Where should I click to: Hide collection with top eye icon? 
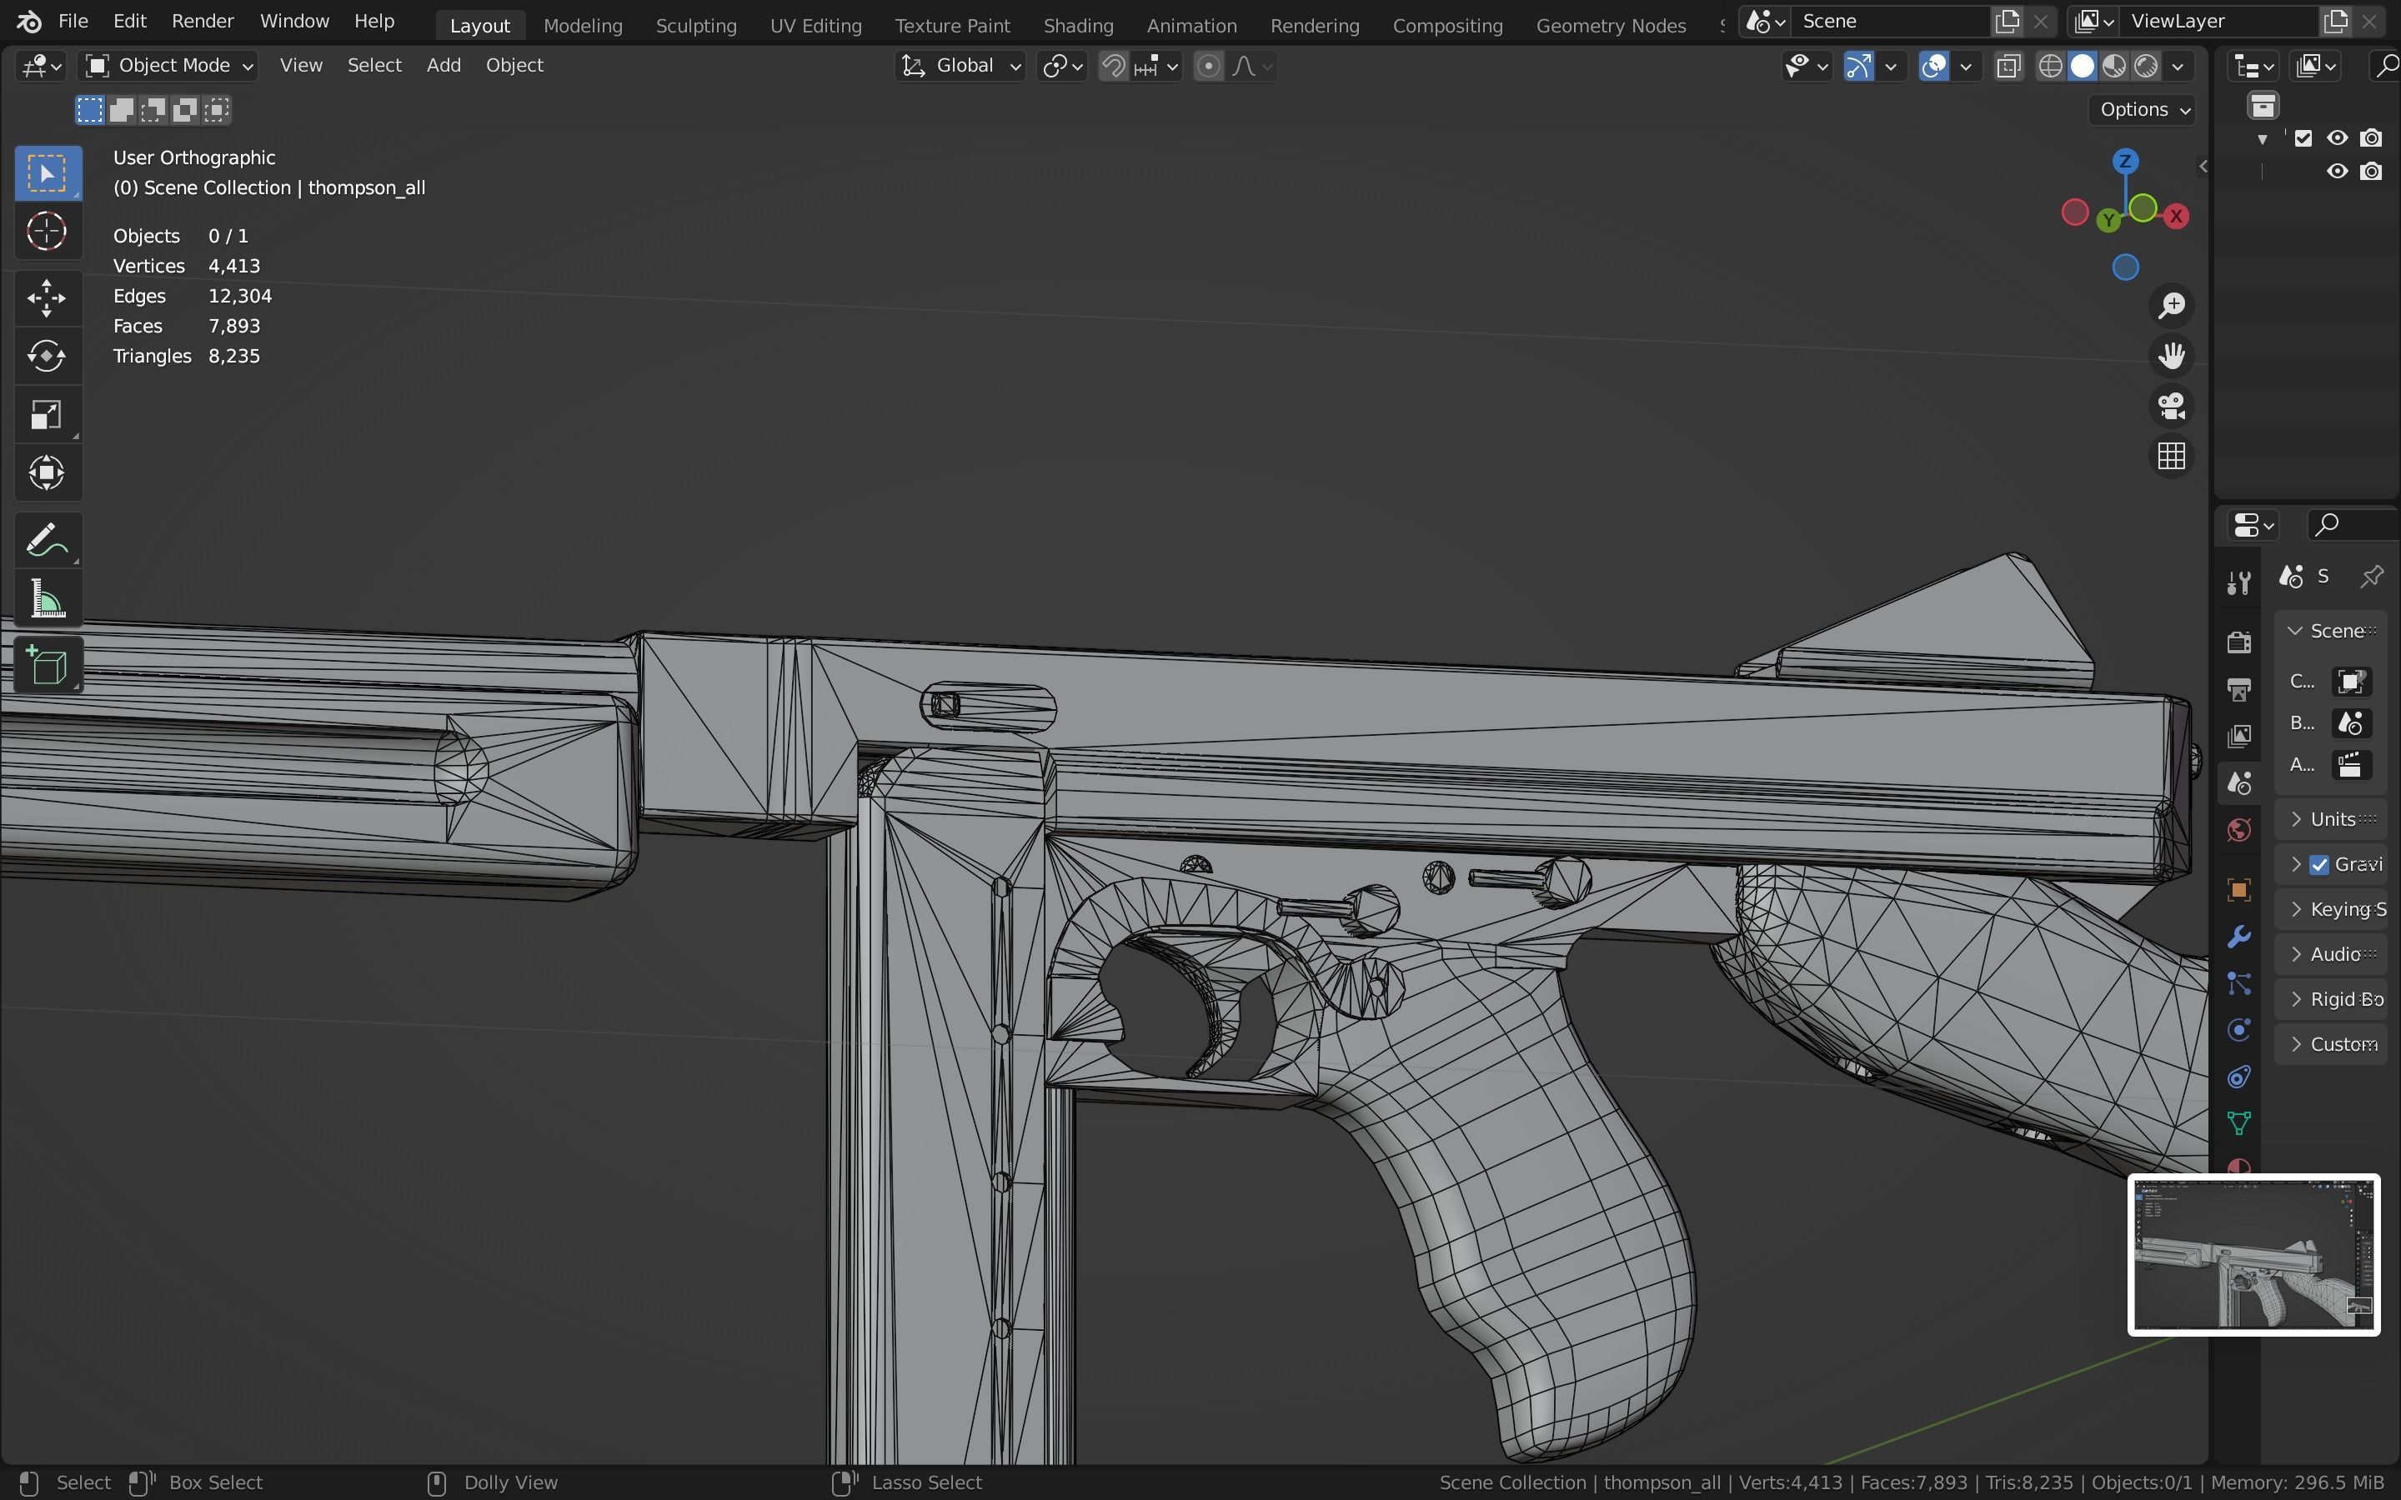click(x=2337, y=137)
